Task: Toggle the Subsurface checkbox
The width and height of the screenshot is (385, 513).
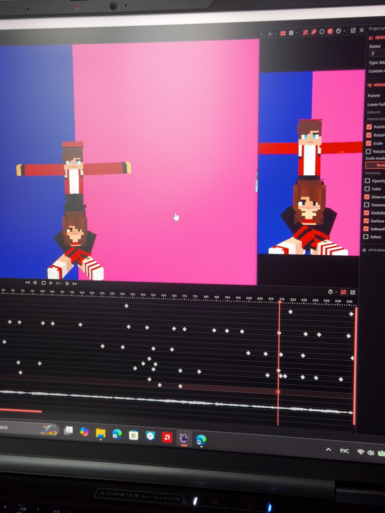Action: tap(366, 229)
